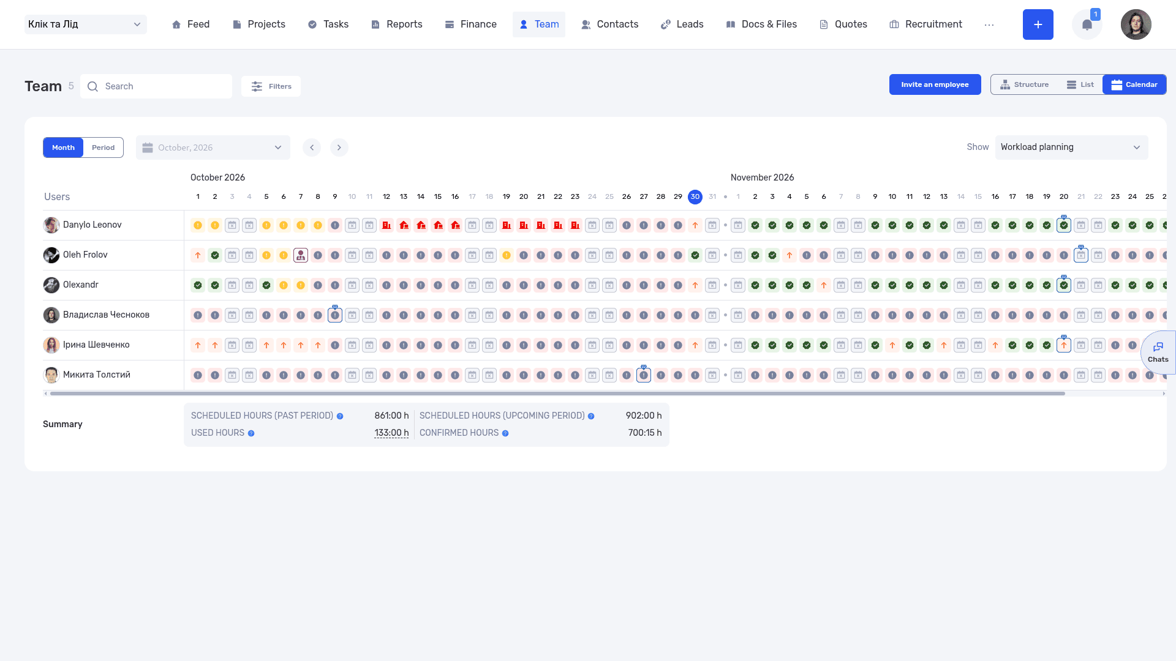Viewport: 1176px width, 661px height.
Task: Switch to Month mode
Action: pos(63,148)
